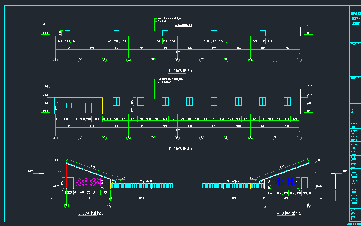Select the 1.700 elevation marker at top left
The height and width of the screenshot is (226, 361).
(44, 24)
